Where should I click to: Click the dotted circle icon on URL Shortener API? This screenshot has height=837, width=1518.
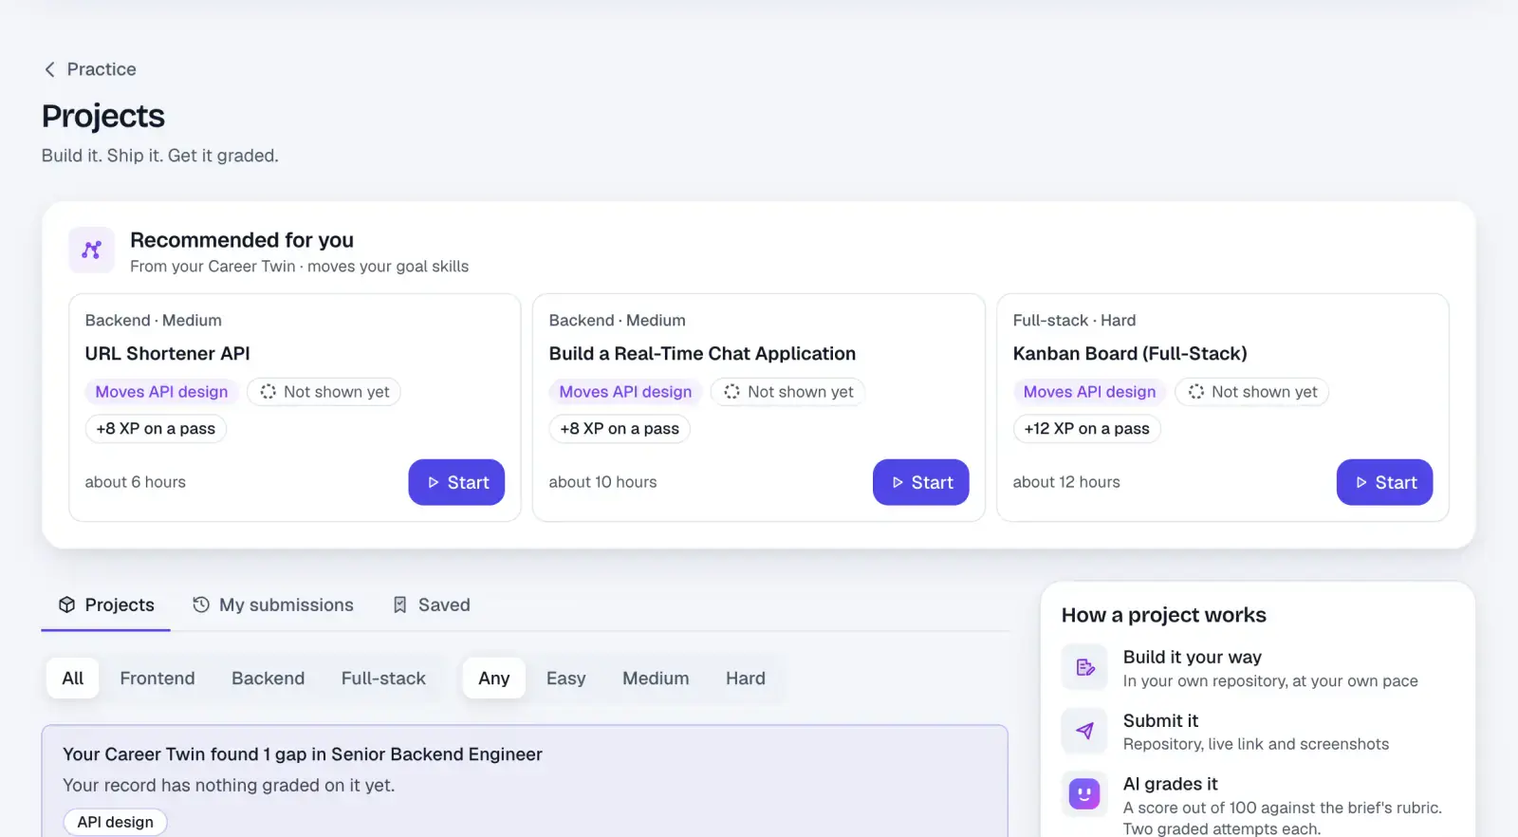pyautogui.click(x=268, y=392)
